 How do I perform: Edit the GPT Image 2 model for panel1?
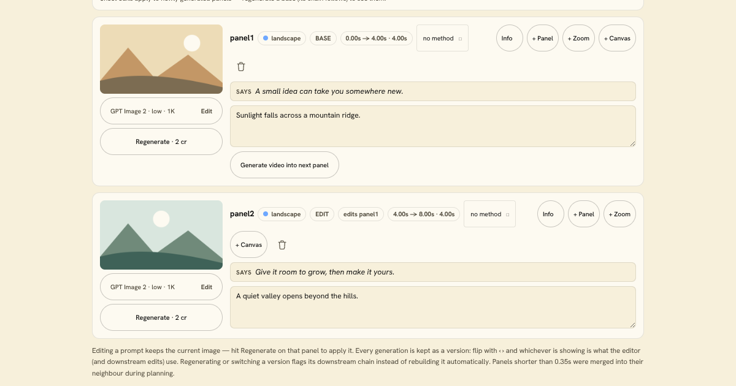point(161,111)
